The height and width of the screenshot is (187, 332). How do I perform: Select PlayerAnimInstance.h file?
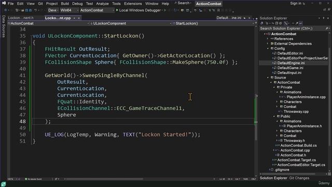click(x=304, y=126)
